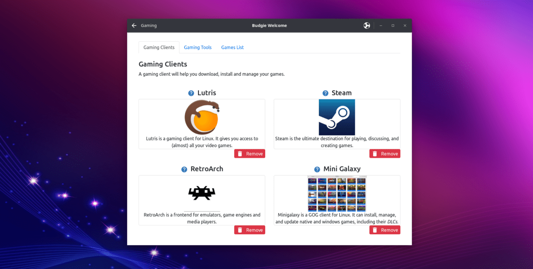Viewport: 533px width, 269px height.
Task: Click the RetroArch invader logo
Action: click(x=202, y=193)
